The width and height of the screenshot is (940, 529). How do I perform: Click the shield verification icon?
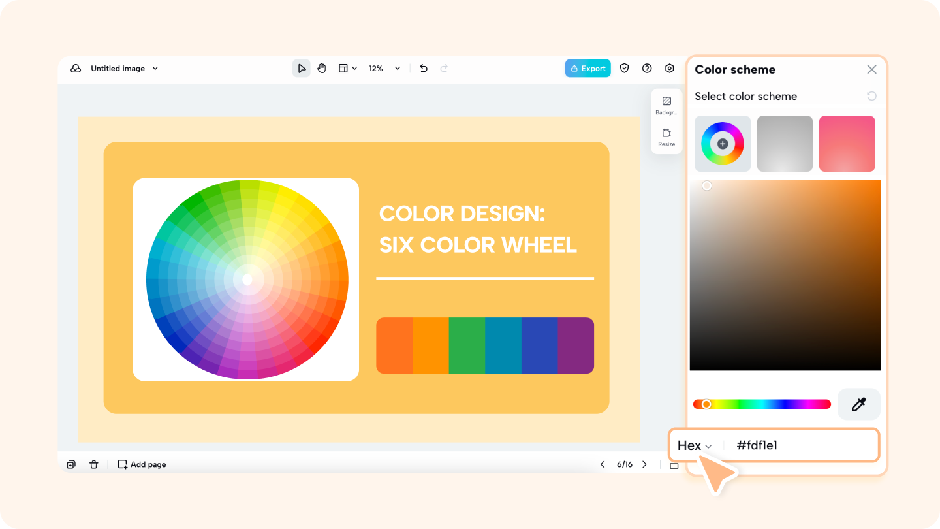(624, 68)
